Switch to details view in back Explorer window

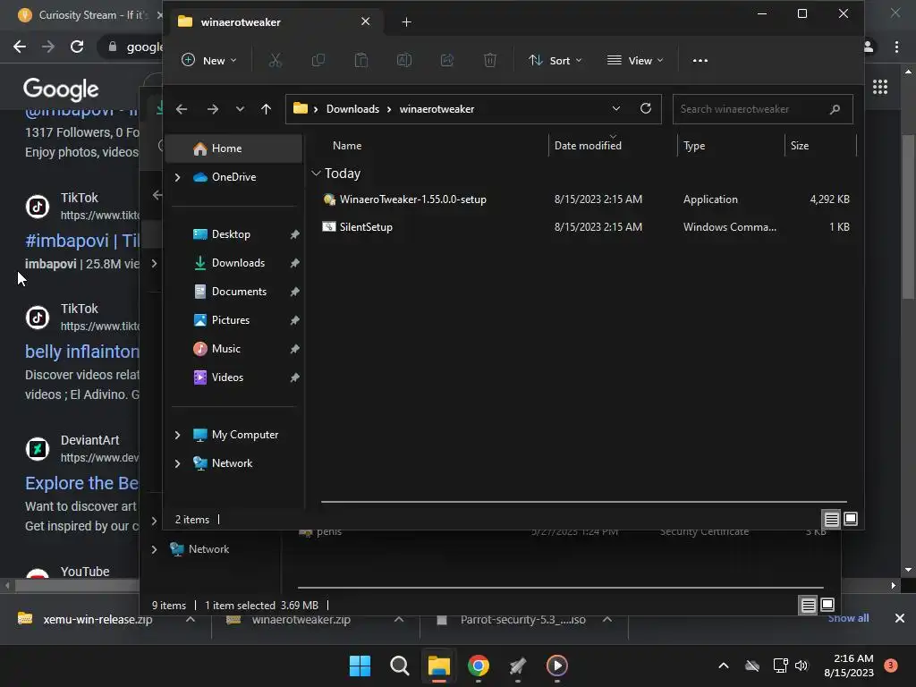pos(808,606)
